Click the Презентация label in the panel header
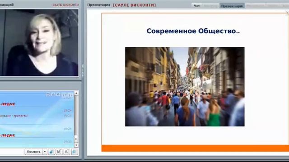The height and width of the screenshot is (162, 289). pos(98,5)
